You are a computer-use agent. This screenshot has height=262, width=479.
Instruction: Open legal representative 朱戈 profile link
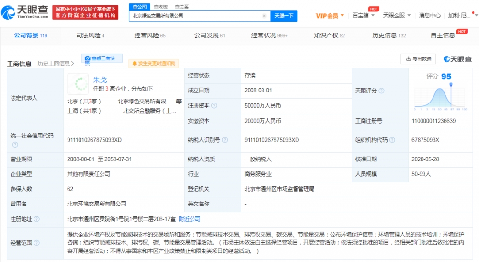coord(100,80)
